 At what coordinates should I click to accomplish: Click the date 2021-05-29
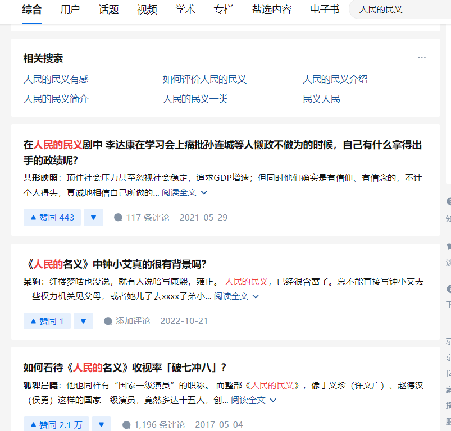click(x=204, y=218)
